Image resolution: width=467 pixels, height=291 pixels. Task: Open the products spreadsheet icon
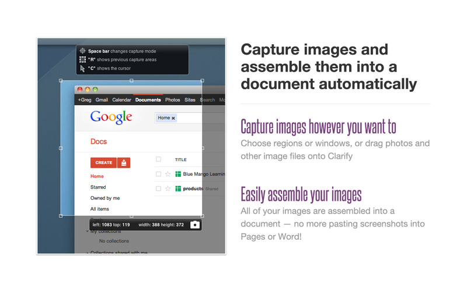[x=178, y=189]
